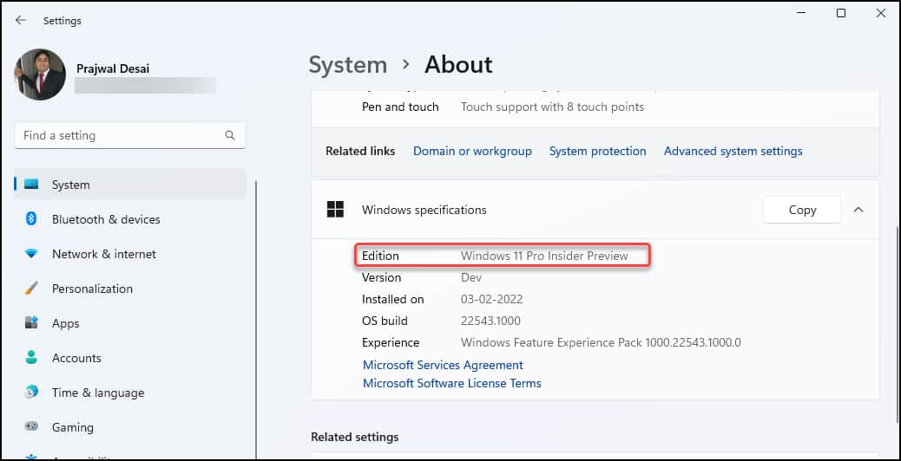This screenshot has height=461, width=901.
Task: Click the back arrow in Settings
Action: coord(21,20)
